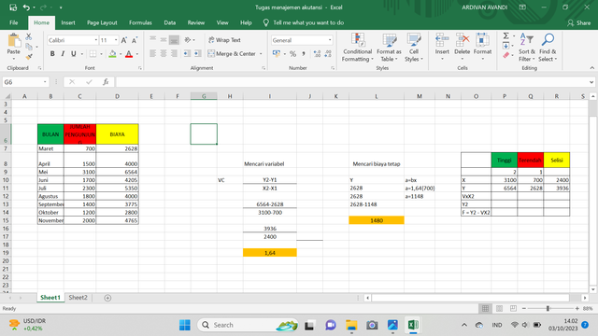Set middle vertical alignment
Screen dimensions: 598x336
click(164, 39)
